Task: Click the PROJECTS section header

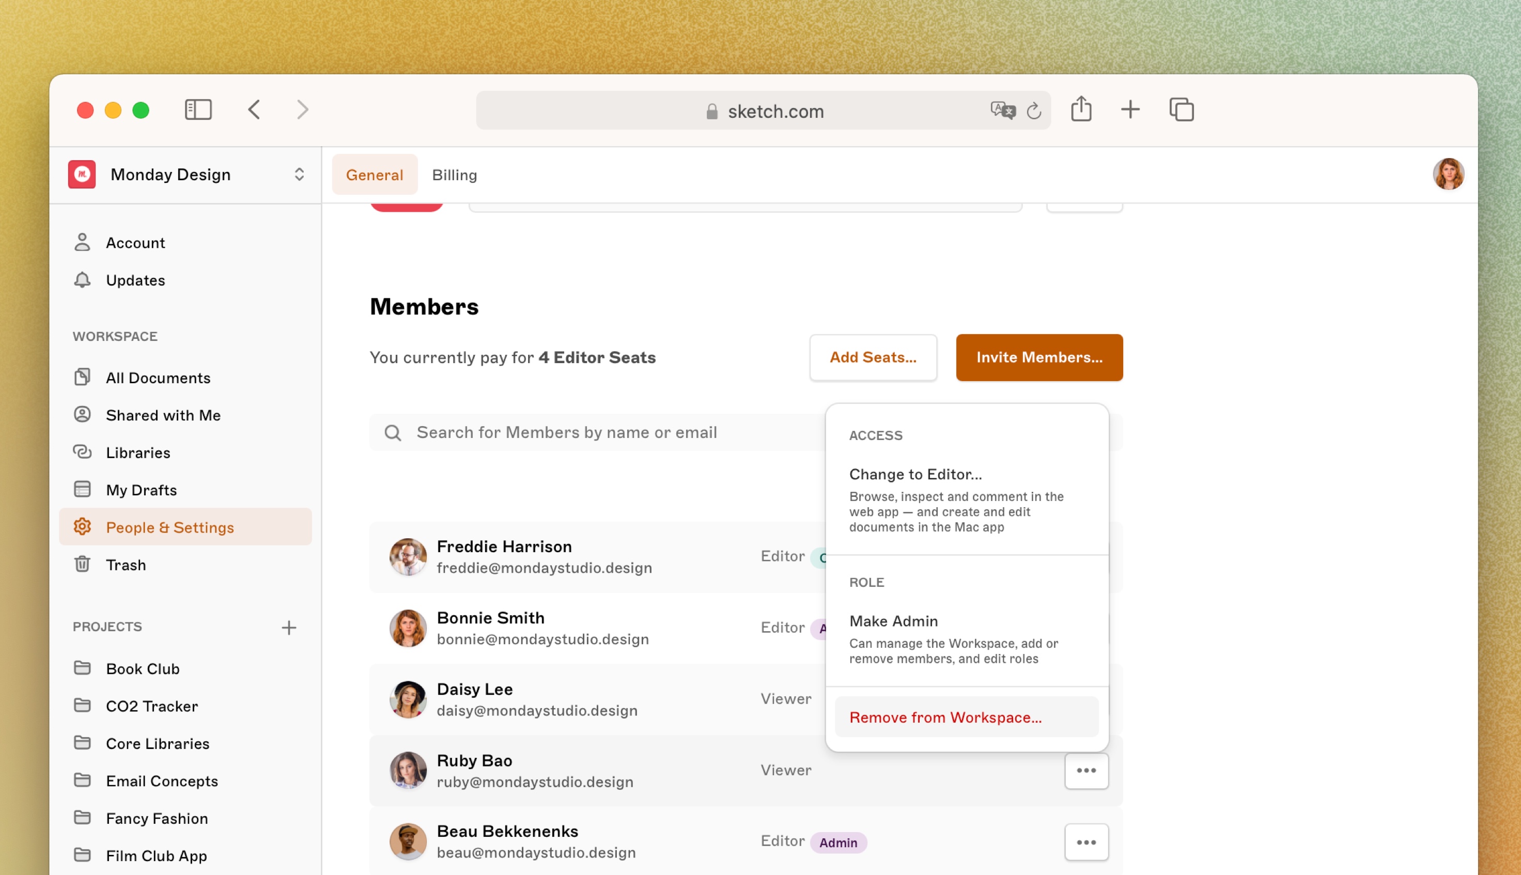Action: [x=107, y=627]
